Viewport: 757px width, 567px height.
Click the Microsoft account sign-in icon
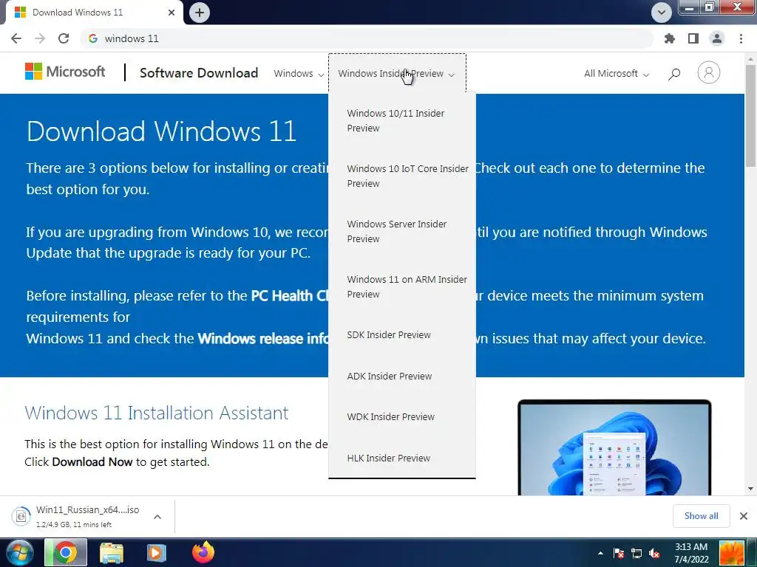709,73
